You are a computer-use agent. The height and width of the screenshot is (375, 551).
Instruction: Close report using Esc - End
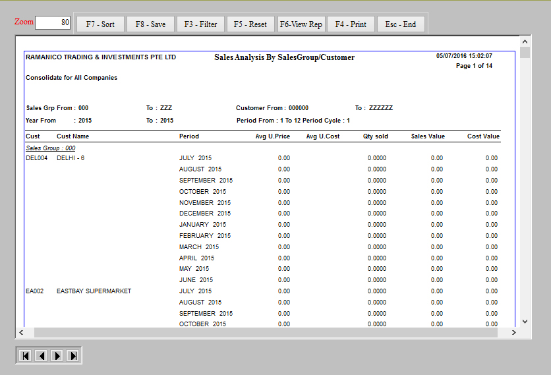click(x=401, y=24)
